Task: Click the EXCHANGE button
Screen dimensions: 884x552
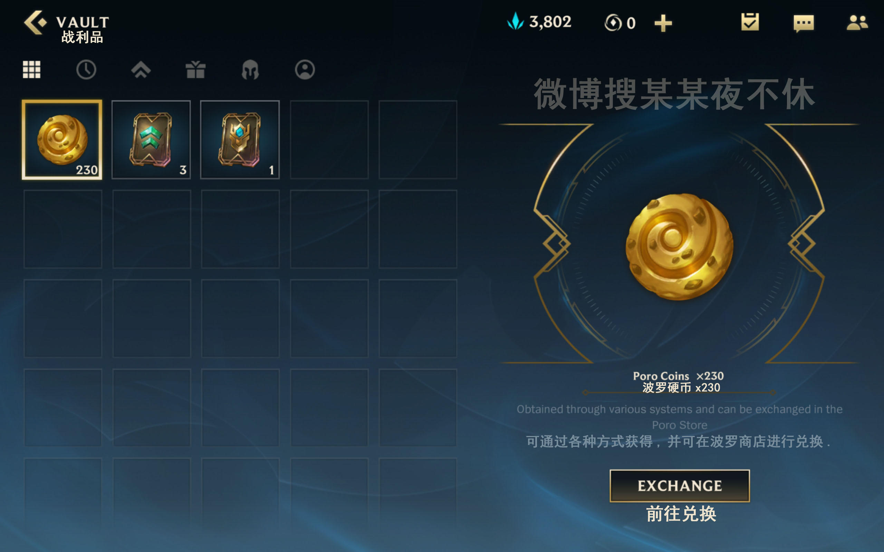Action: coord(680,485)
